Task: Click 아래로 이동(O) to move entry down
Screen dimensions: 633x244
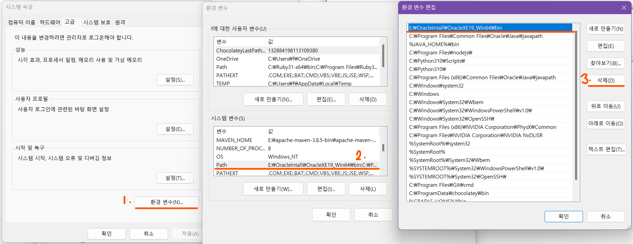Action: click(606, 123)
